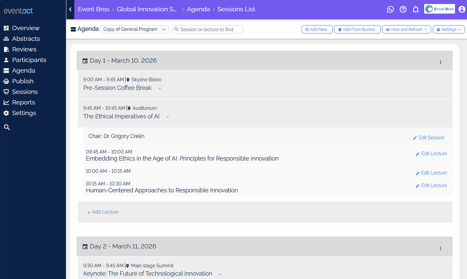Collapse the sidebar with the back chevron
Image resolution: width=467 pixels, height=279 pixels.
pos(70,9)
